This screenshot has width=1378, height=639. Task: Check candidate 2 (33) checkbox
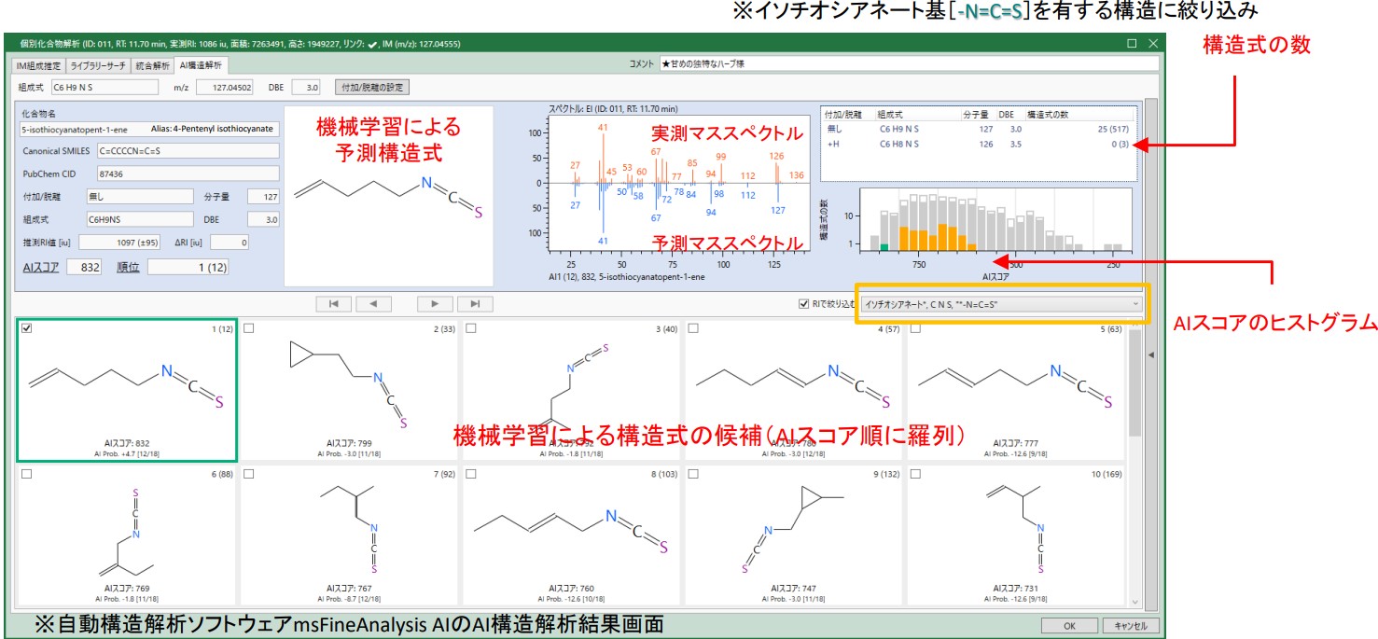point(249,327)
